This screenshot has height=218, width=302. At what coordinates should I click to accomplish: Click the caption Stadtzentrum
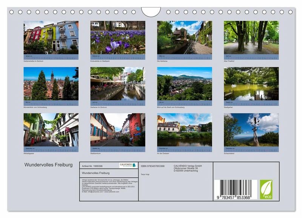[96, 153]
